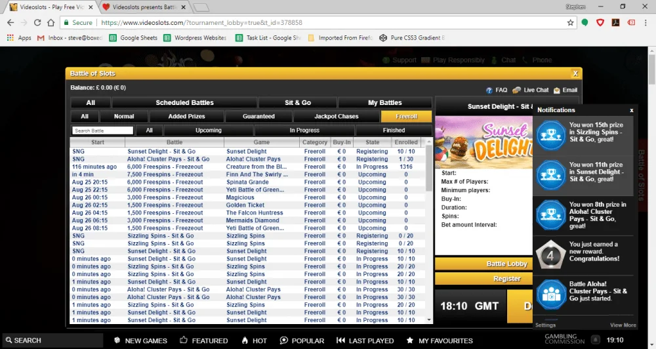
Task: Filter by Guaranteed category
Action: point(258,116)
